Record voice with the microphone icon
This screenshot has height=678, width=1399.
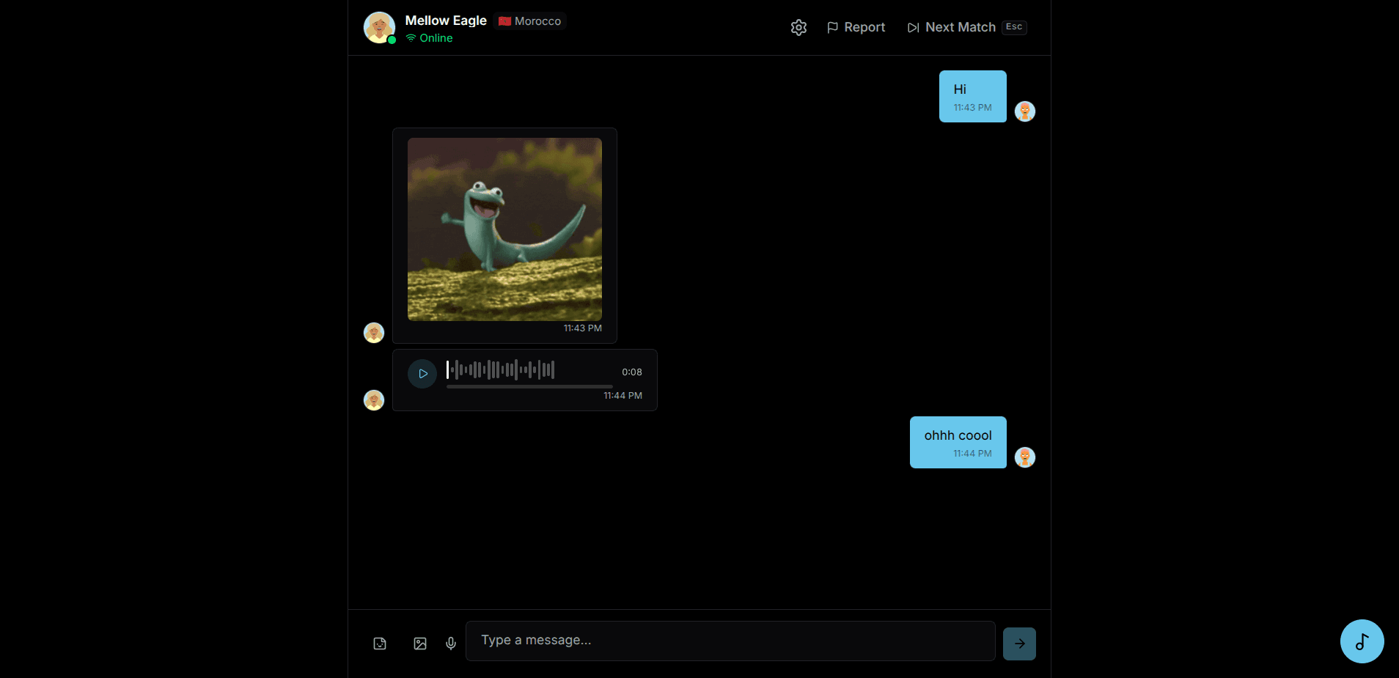[x=451, y=644]
